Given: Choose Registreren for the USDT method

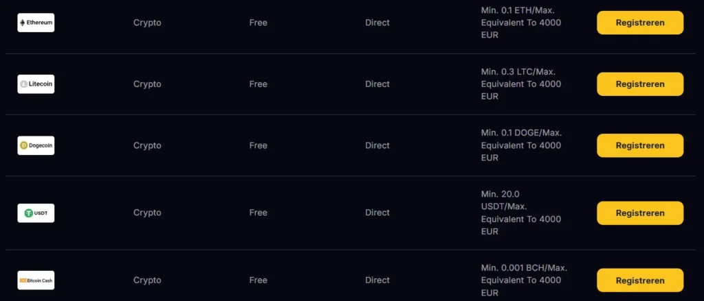Looking at the screenshot, I should [639, 213].
